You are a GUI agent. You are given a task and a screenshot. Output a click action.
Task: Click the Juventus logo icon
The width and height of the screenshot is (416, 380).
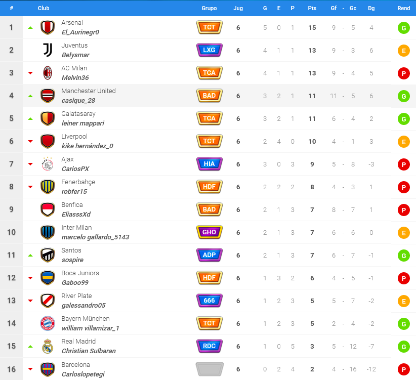pos(48,50)
